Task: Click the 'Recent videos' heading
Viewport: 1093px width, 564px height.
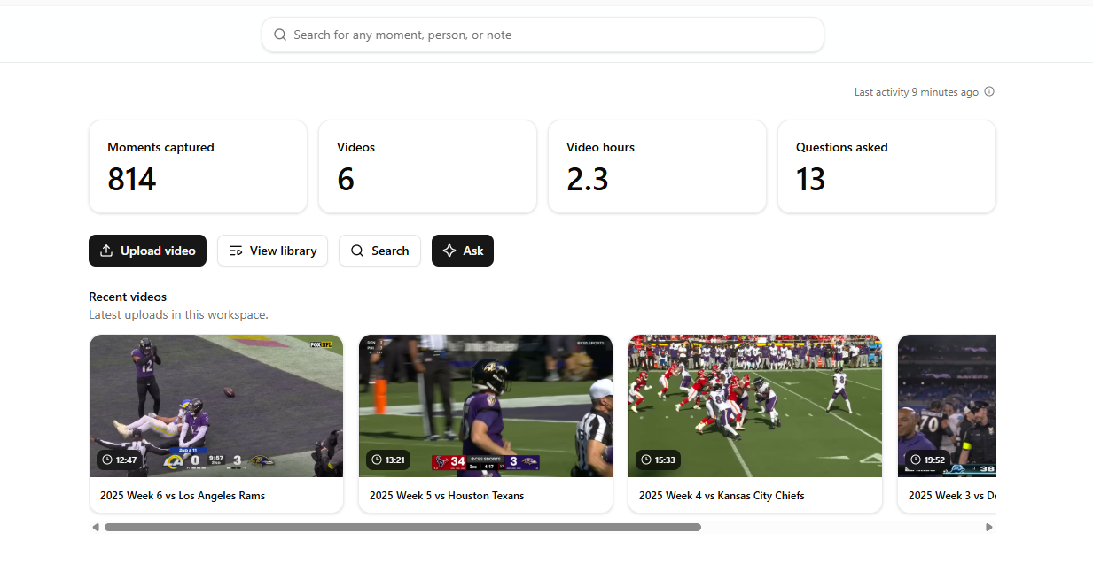Action: coord(128,297)
